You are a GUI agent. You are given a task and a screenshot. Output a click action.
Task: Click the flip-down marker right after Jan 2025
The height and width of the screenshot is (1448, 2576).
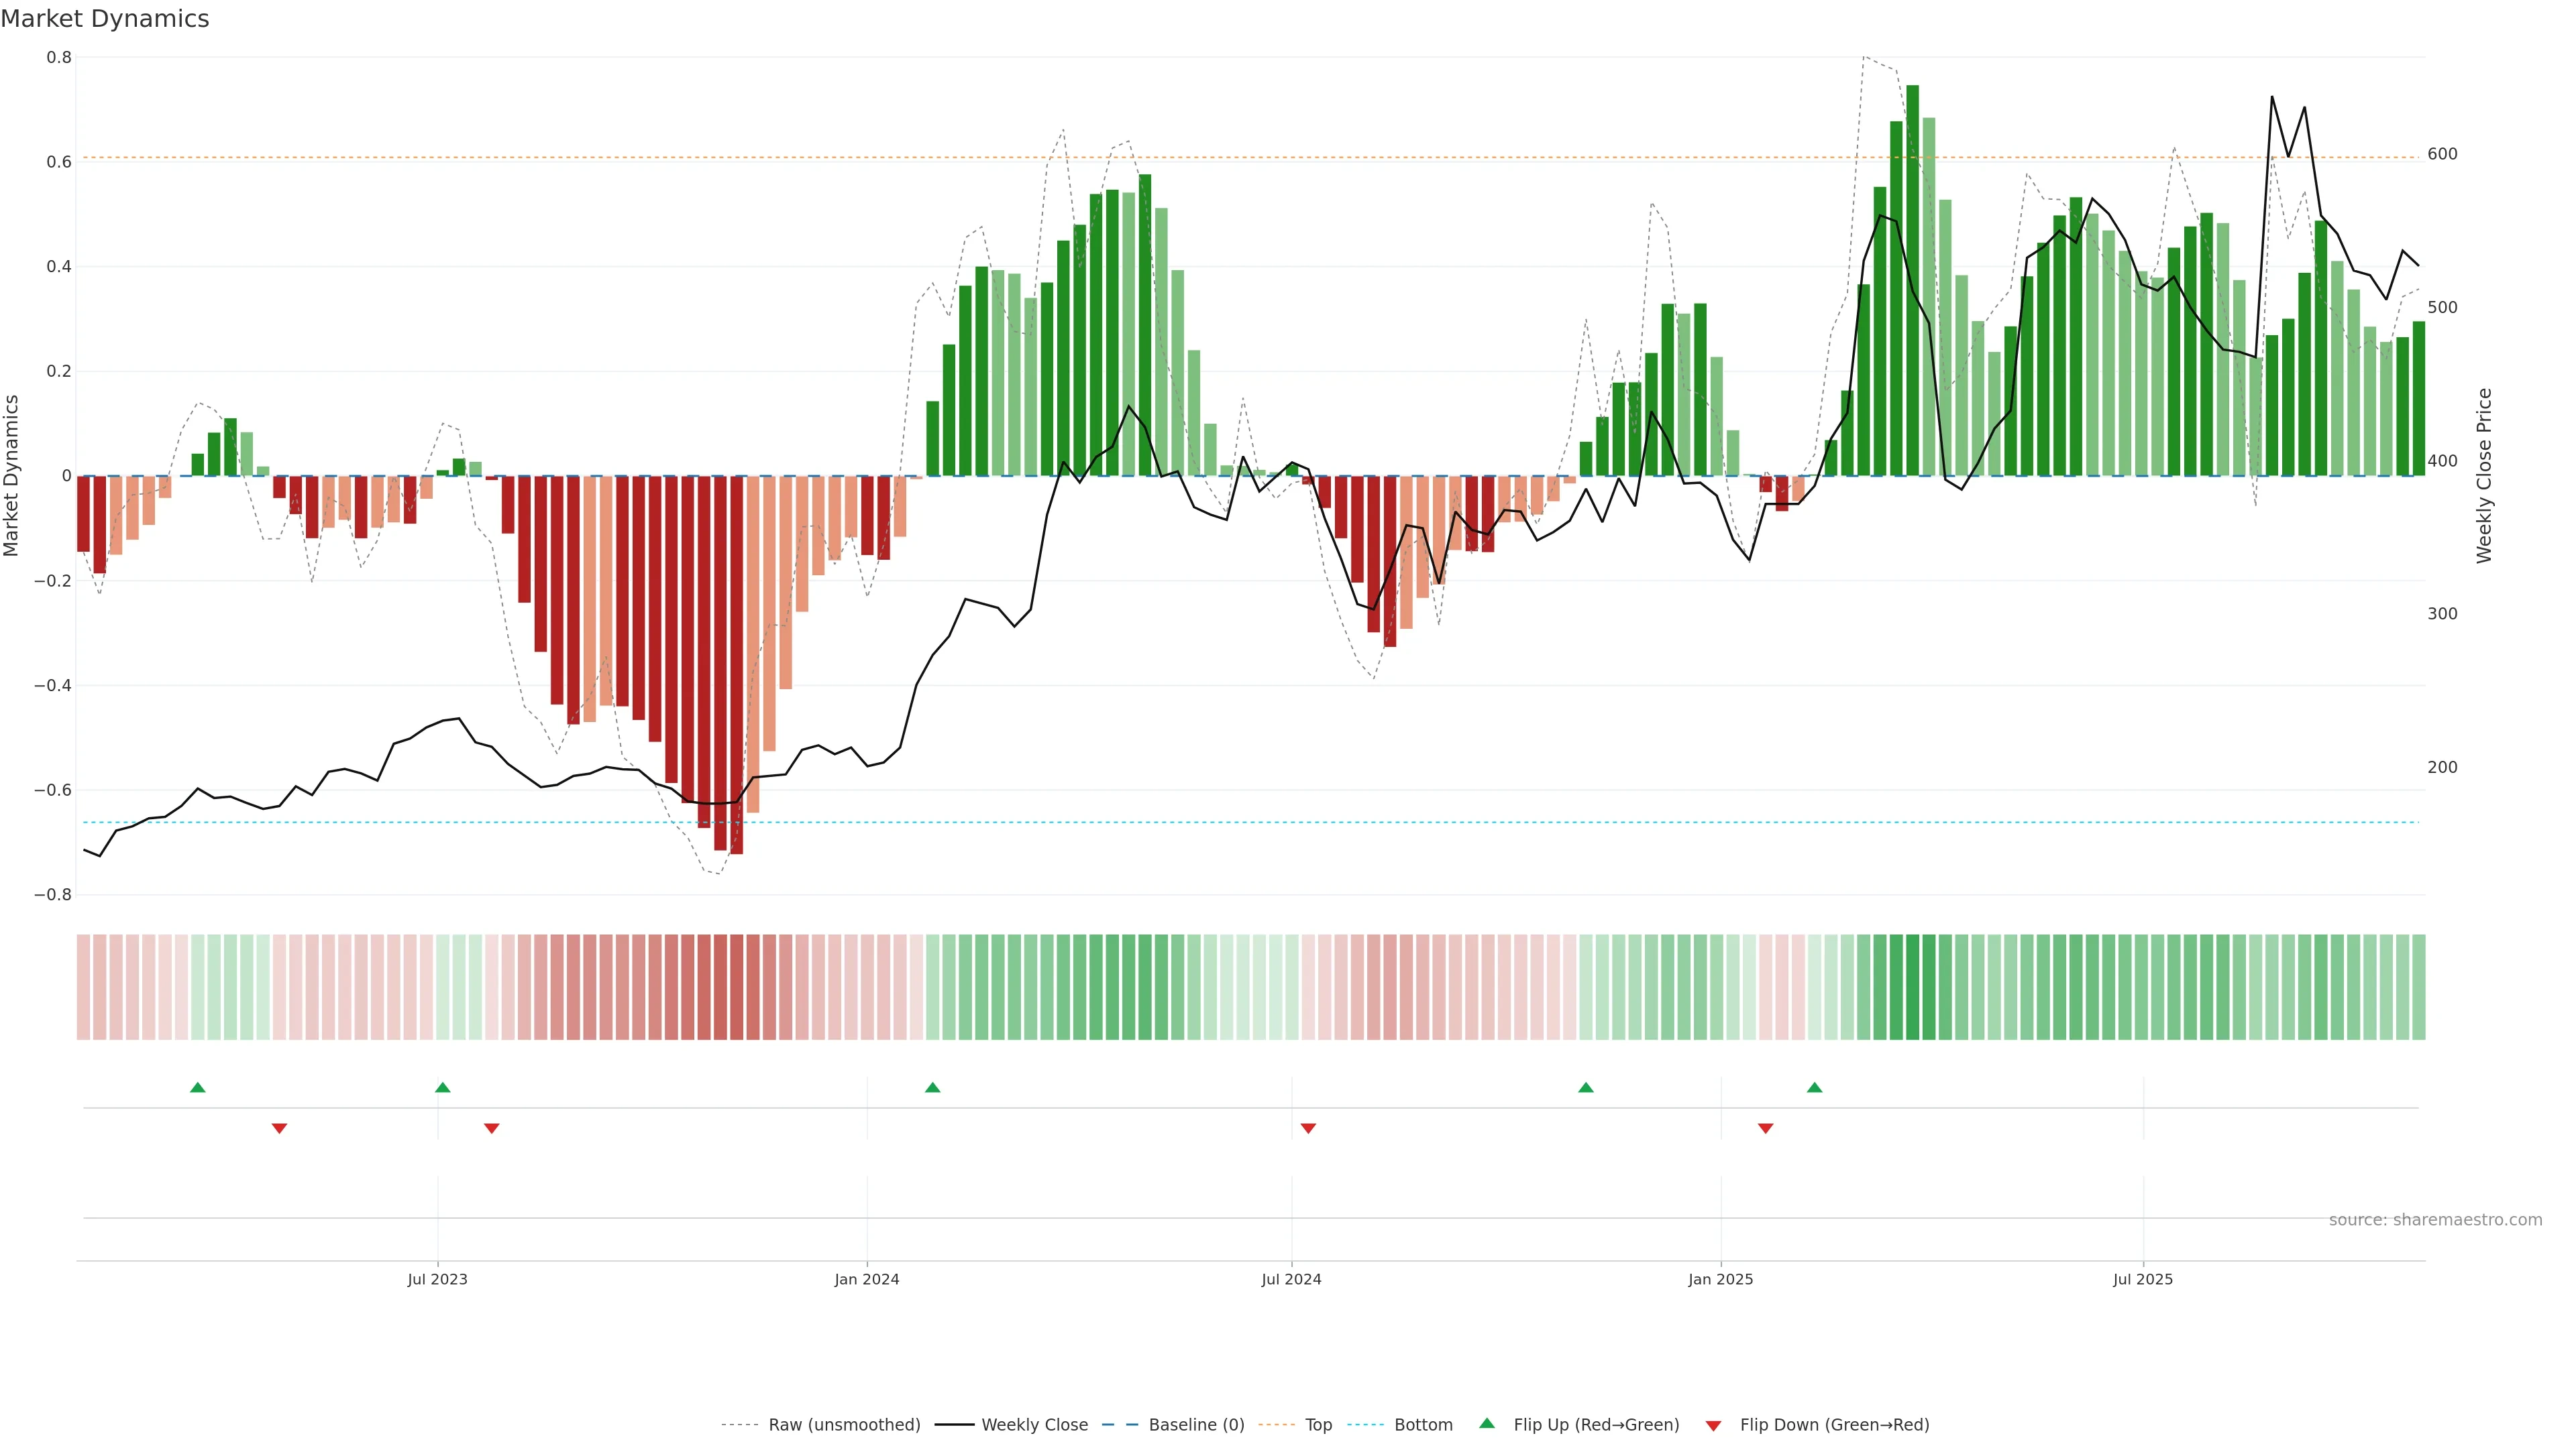(x=1766, y=1128)
